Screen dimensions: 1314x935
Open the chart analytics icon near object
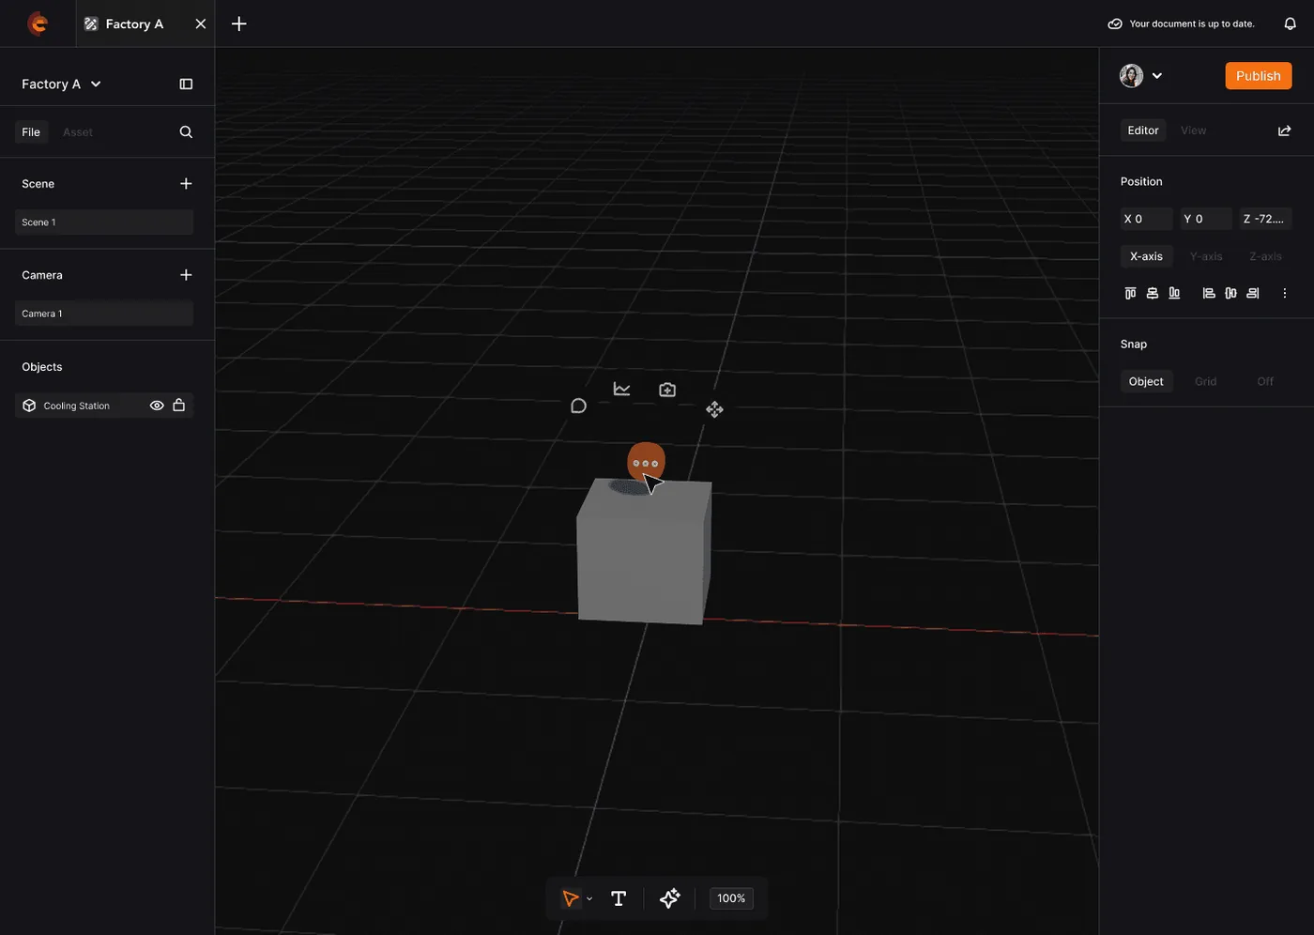click(x=621, y=389)
